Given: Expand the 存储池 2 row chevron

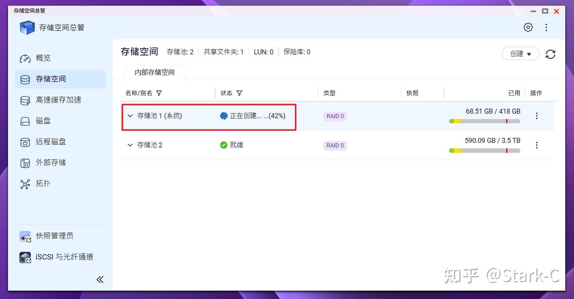Looking at the screenshot, I should (130, 145).
